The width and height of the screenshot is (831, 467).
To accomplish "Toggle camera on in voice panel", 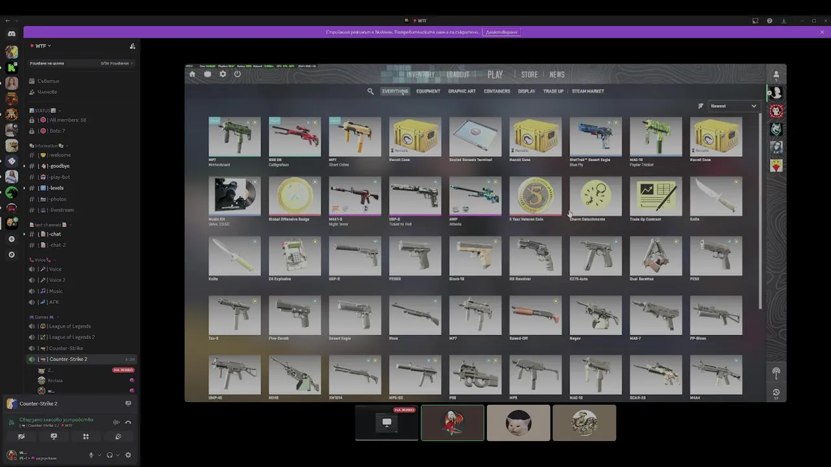I will (21, 437).
